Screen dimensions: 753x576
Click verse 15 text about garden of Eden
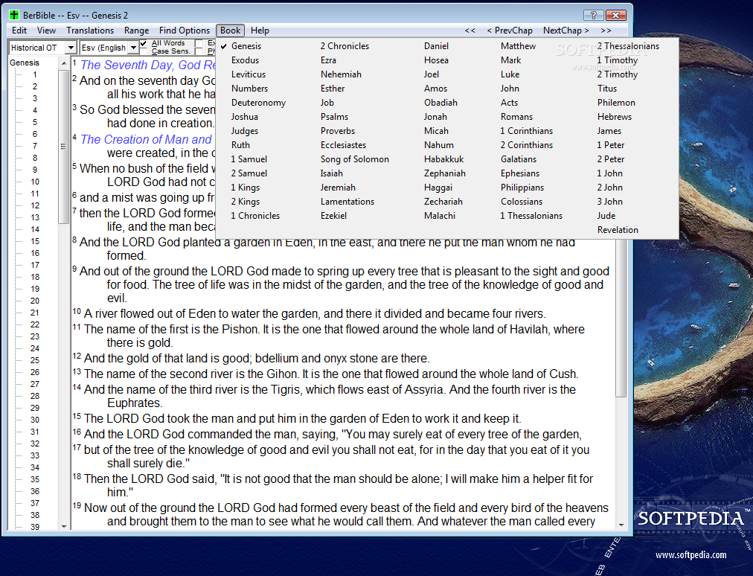point(303,418)
